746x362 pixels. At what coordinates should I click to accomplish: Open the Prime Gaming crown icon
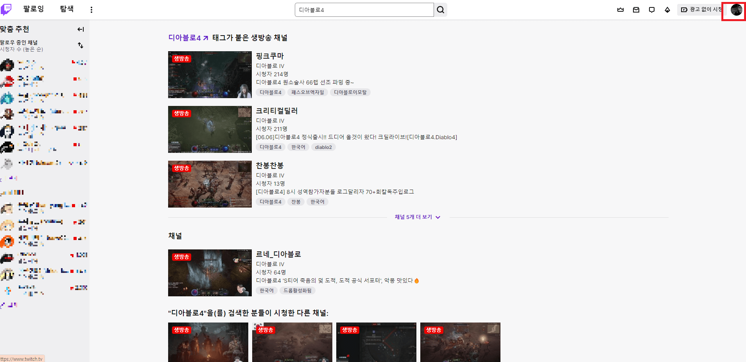pyautogui.click(x=620, y=10)
